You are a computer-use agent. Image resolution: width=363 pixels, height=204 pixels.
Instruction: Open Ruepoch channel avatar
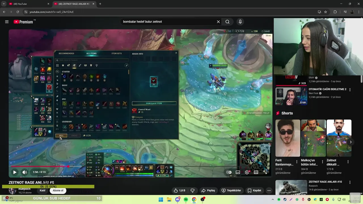[12, 191]
